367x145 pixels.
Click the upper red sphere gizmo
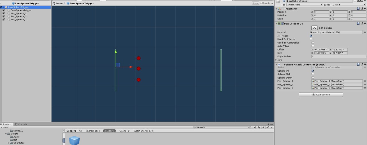[138, 58]
